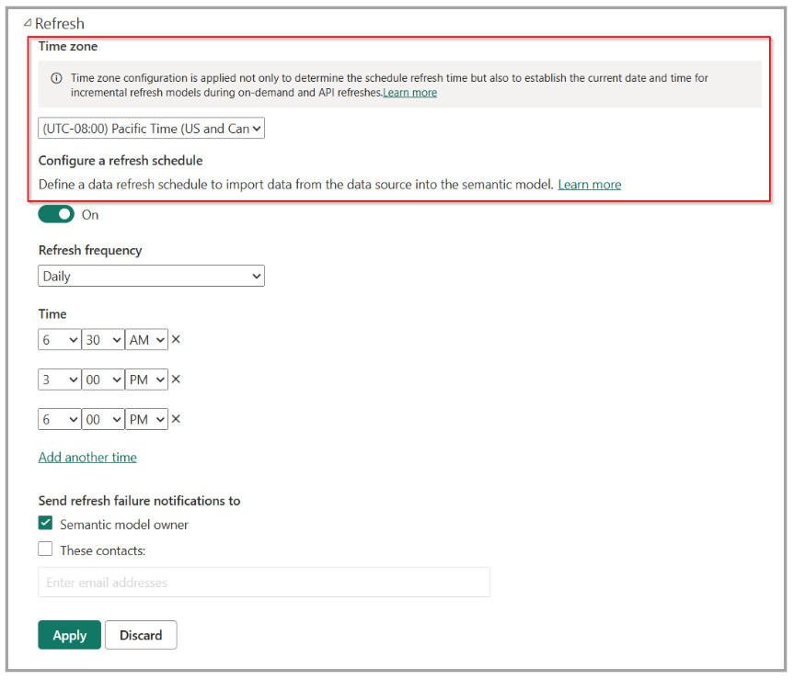Collapse the Refresh section triangle
The height and width of the screenshot is (680, 794).
click(28, 23)
